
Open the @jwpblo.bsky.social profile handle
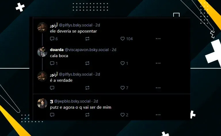72,101
